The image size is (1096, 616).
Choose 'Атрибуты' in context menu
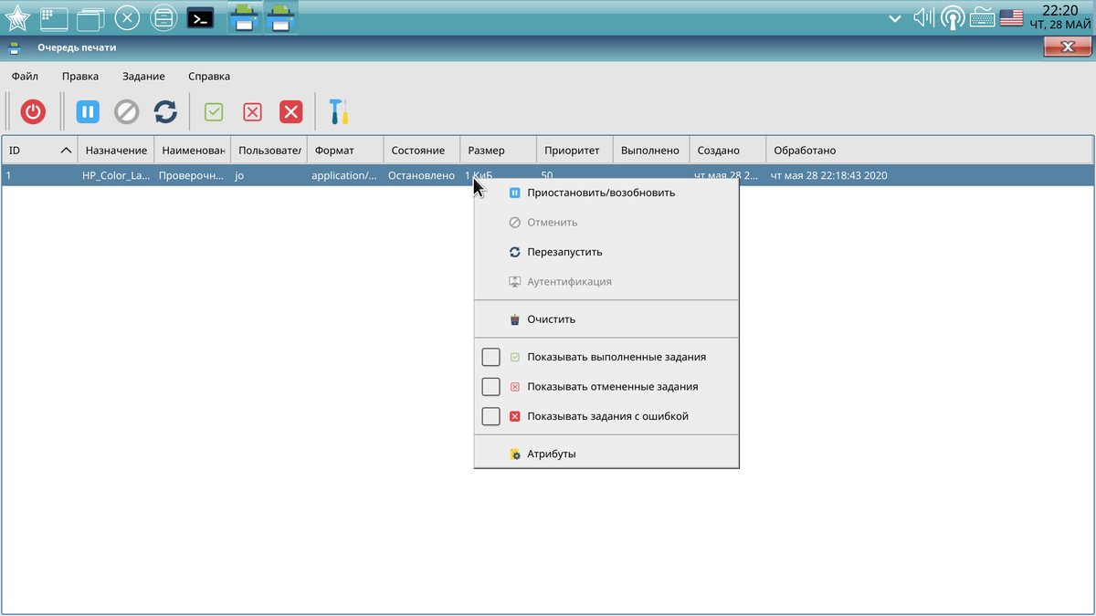point(606,454)
